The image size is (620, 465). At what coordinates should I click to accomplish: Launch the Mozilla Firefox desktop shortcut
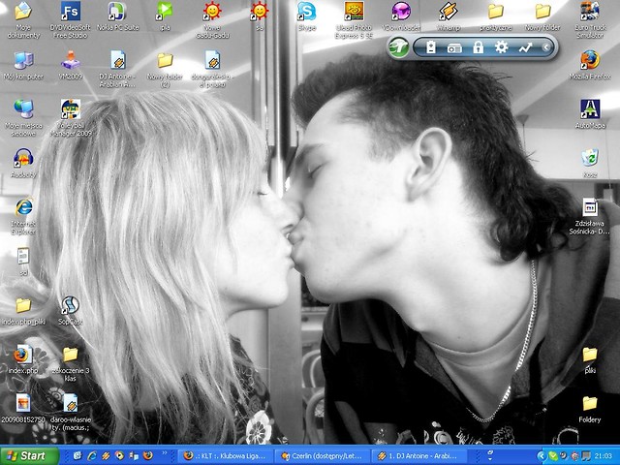tap(590, 66)
